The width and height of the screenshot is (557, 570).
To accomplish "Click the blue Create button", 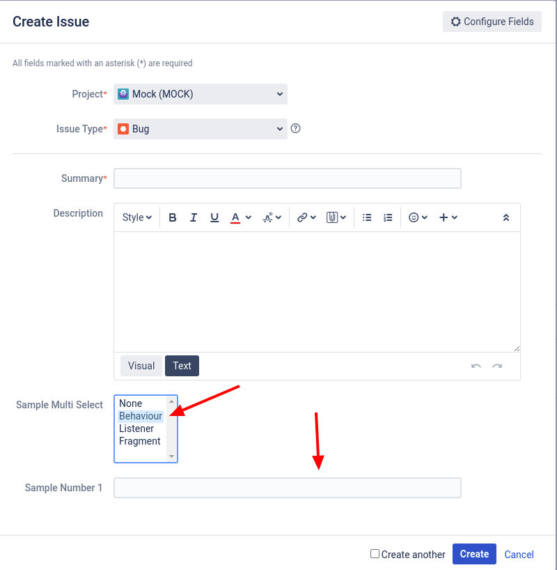I will pyautogui.click(x=474, y=554).
